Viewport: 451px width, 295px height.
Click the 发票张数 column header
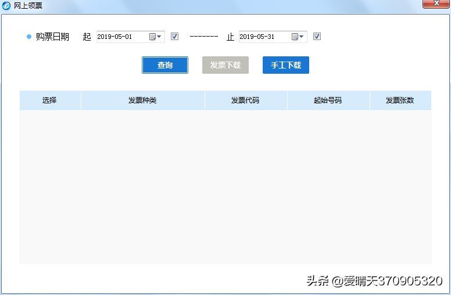coord(400,100)
